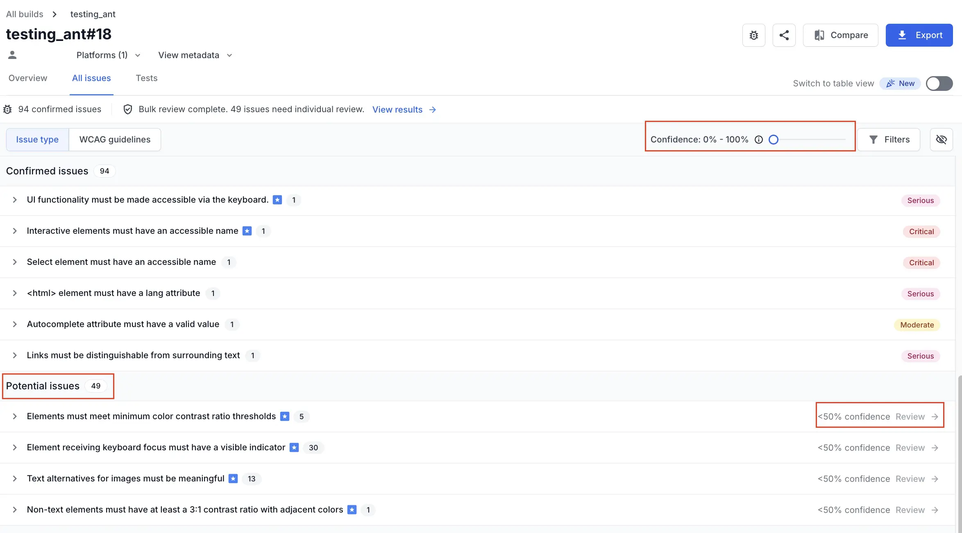Click the hidden issues eye-slash icon
Viewport: 962px width, 533px height.
coord(941,140)
